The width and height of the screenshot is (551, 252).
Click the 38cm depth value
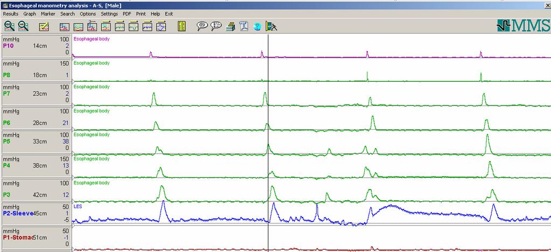(x=40, y=165)
